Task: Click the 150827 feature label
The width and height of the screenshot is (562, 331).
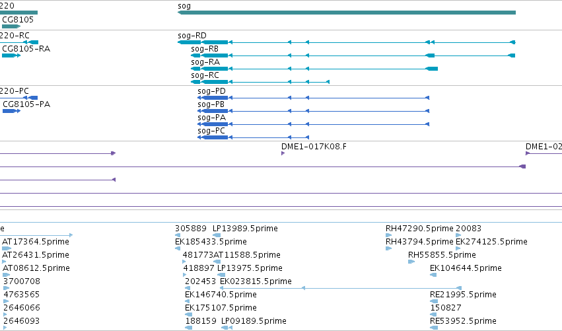Action: pos(446,308)
